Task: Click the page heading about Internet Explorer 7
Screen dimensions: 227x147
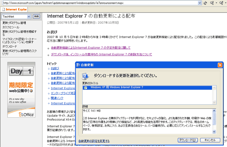Action: pos(91,16)
